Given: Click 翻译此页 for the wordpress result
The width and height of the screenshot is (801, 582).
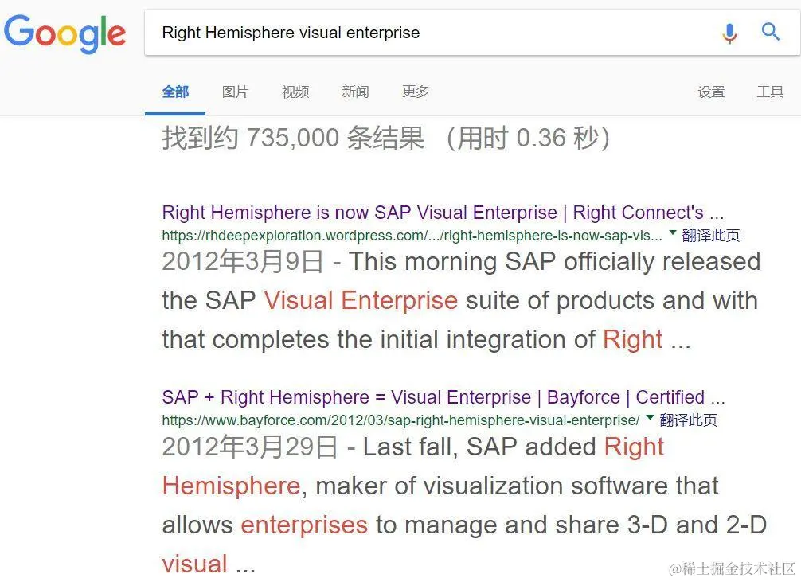Looking at the screenshot, I should (710, 236).
